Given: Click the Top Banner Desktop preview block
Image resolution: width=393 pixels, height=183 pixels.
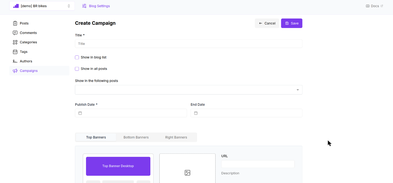Looking at the screenshot, I should click(x=118, y=166).
